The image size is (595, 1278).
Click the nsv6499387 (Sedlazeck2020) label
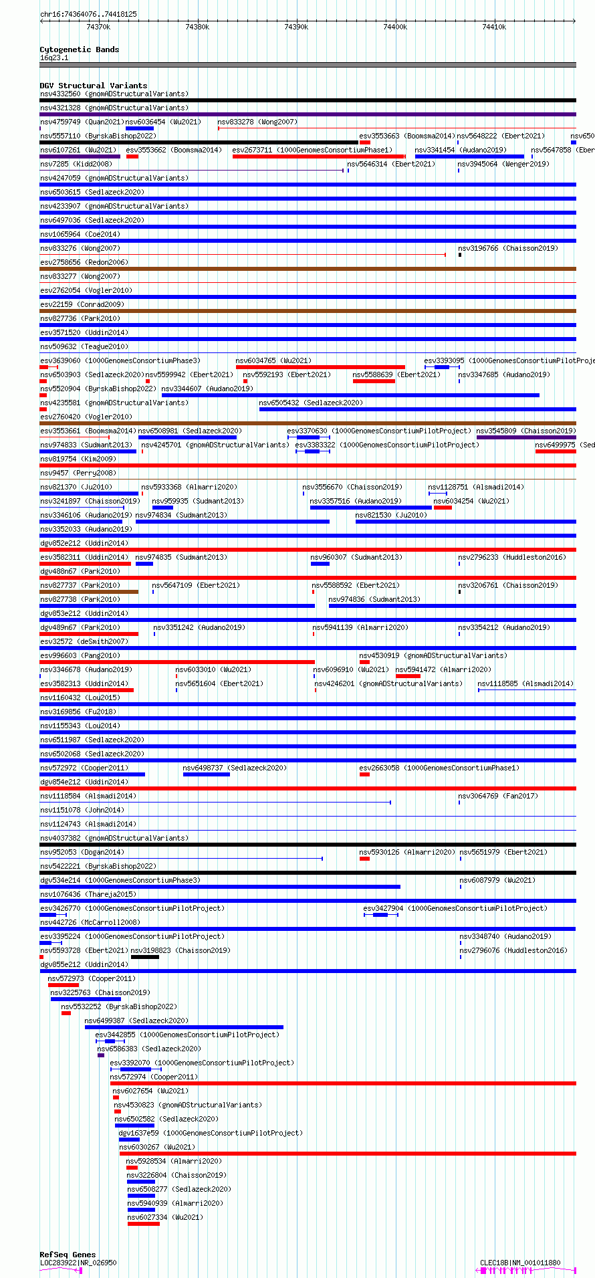coord(136,1021)
